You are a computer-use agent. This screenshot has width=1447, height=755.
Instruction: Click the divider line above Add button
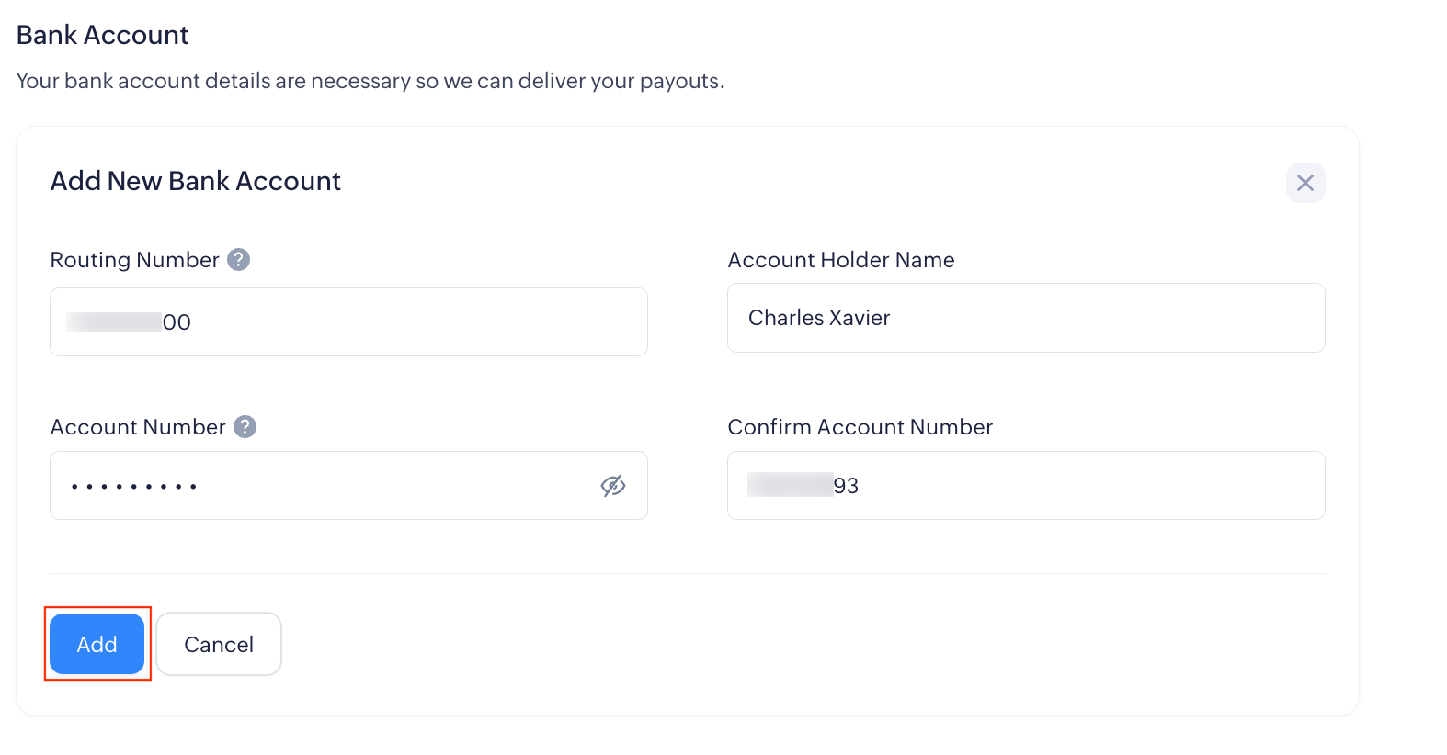(x=687, y=574)
